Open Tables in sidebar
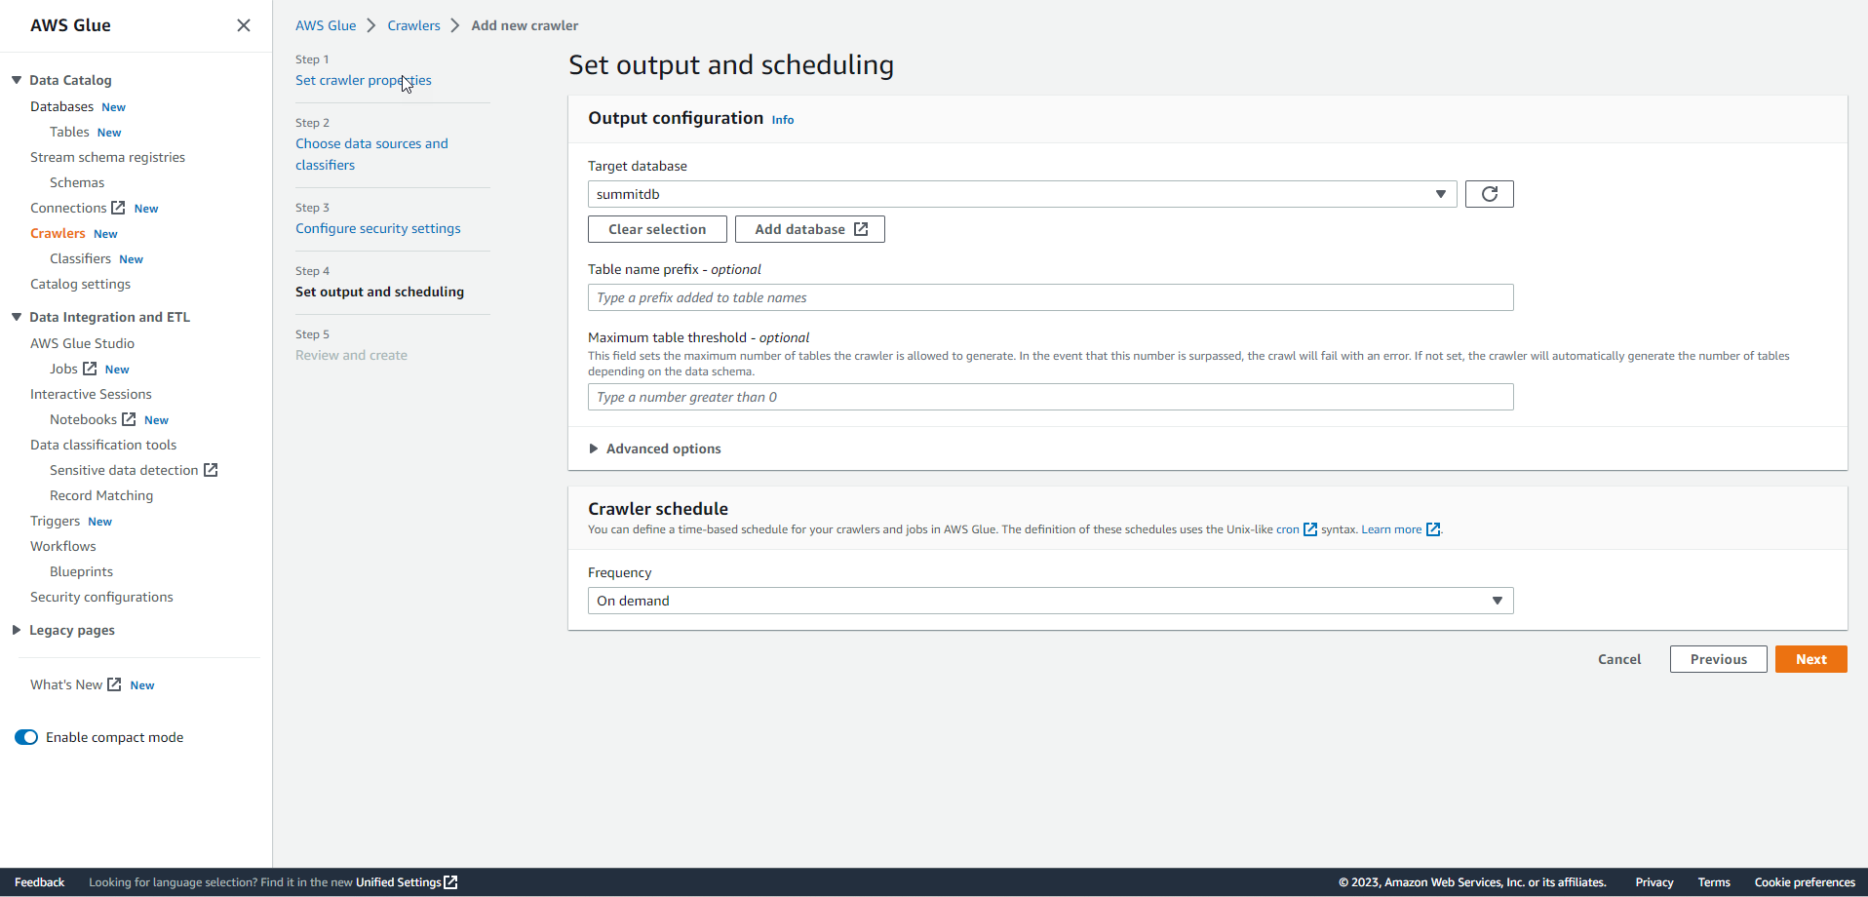1868x897 pixels. coord(69,132)
